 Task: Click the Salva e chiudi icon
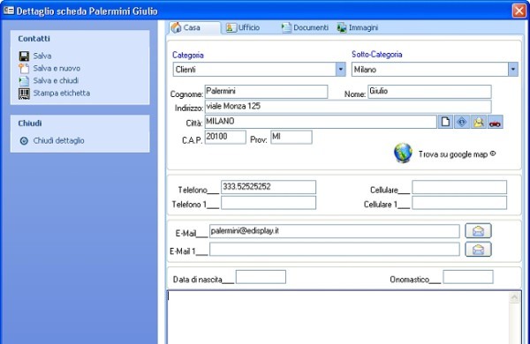[x=24, y=80]
